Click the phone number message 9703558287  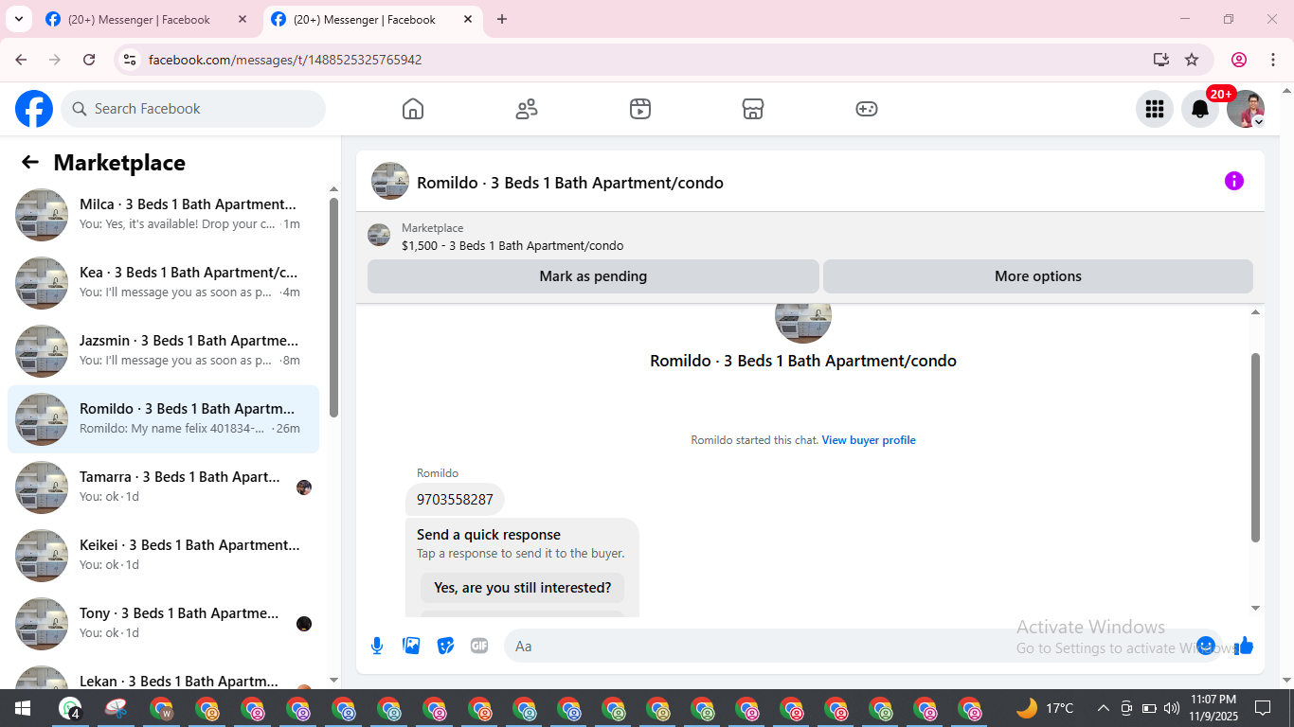click(x=455, y=500)
